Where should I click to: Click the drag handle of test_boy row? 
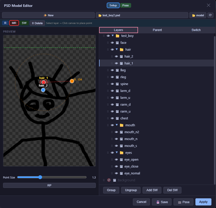[x=104, y=36]
